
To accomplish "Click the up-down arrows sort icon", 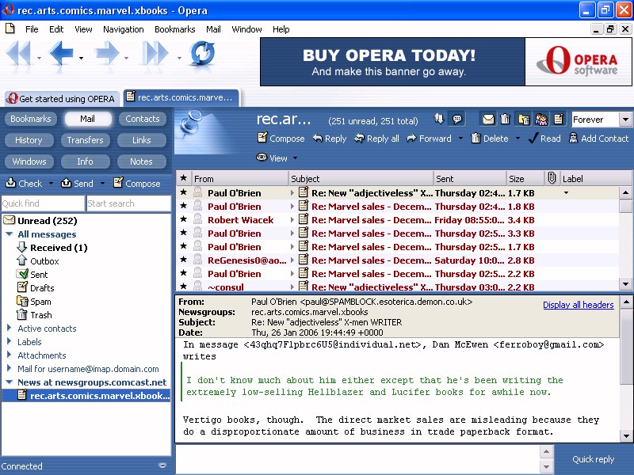I will pyautogui.click(x=439, y=119).
